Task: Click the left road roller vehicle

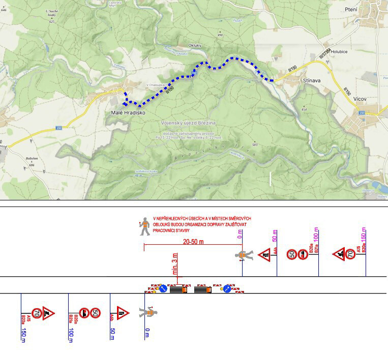Action: point(178,289)
